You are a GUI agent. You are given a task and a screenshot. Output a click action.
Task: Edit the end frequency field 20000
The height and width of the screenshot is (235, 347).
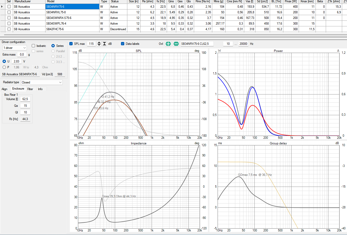[x=243, y=44]
